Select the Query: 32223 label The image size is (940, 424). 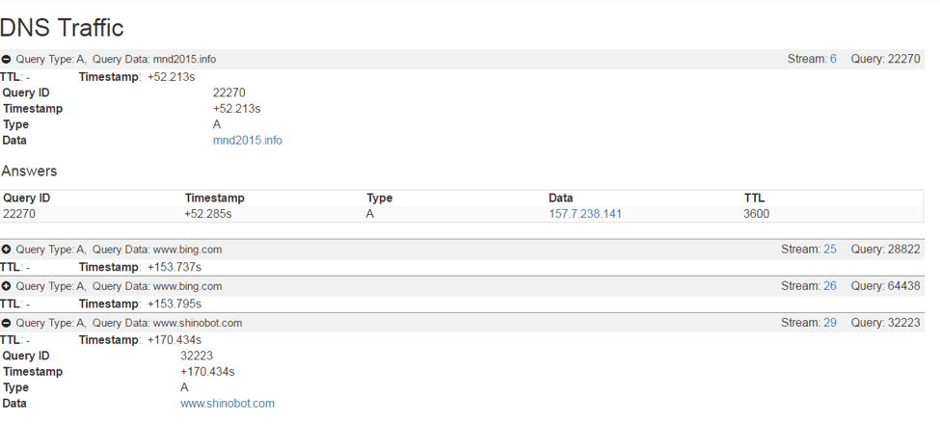coord(885,323)
